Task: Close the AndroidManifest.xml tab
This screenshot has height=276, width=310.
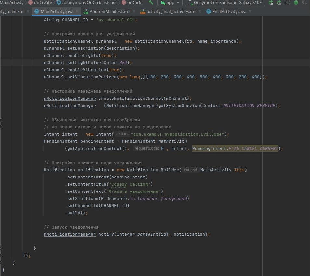Action: [x=134, y=12]
